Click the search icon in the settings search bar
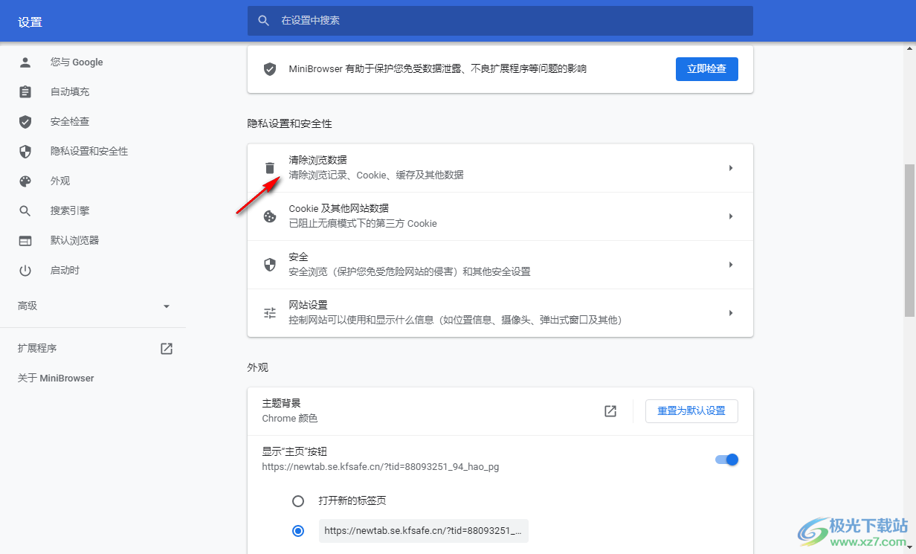This screenshot has height=554, width=916. (x=264, y=21)
